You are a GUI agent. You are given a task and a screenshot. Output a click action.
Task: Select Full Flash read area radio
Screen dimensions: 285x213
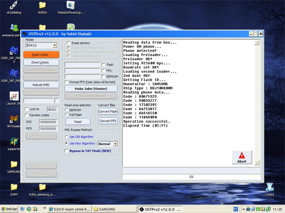[67, 115]
